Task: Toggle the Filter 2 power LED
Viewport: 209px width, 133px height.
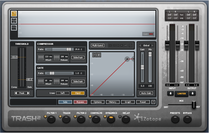Action: [75, 116]
